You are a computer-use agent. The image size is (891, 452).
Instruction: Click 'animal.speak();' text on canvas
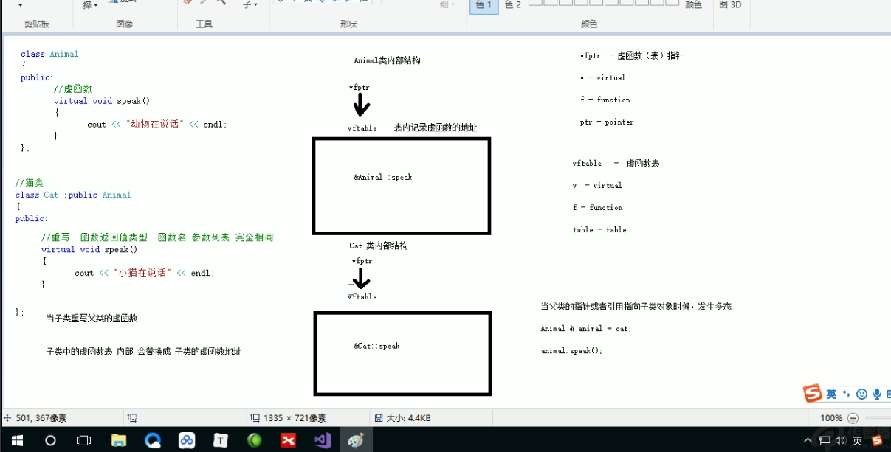pos(571,351)
